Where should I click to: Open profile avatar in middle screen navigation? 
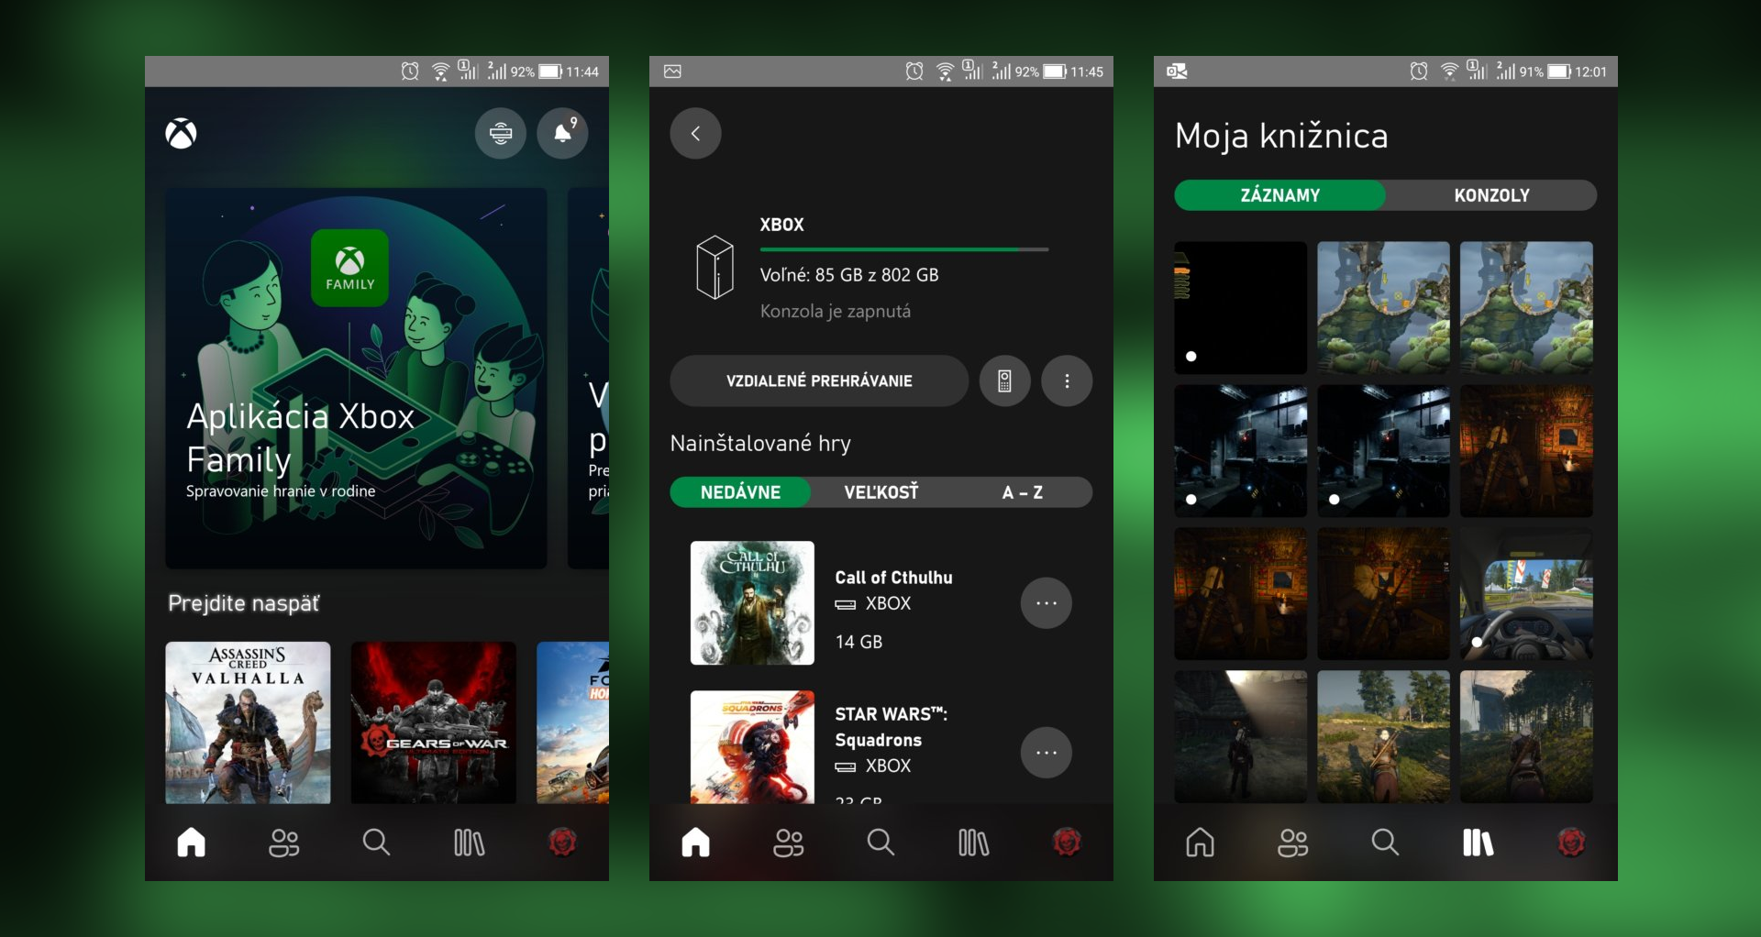(1067, 842)
